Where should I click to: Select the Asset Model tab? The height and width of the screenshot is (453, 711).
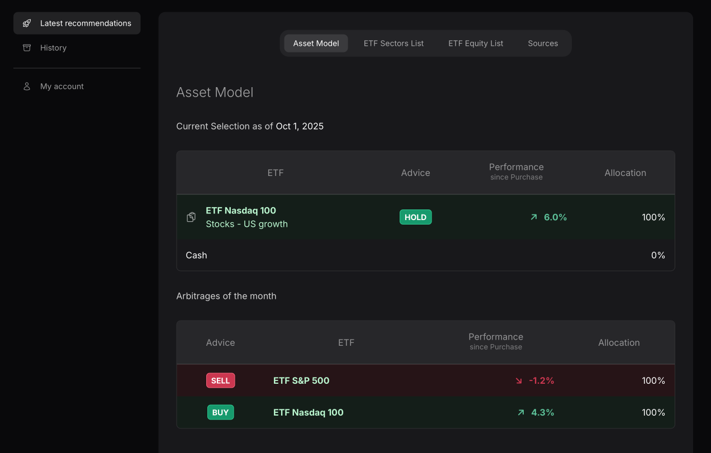316,44
